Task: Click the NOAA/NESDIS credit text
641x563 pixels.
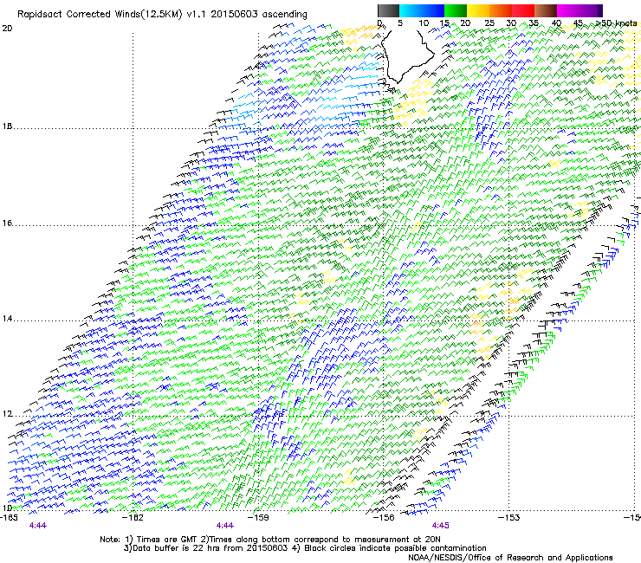Action: point(510,557)
